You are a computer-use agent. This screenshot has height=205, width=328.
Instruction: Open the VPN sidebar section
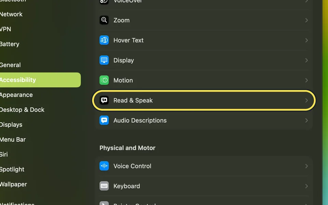[5, 29]
